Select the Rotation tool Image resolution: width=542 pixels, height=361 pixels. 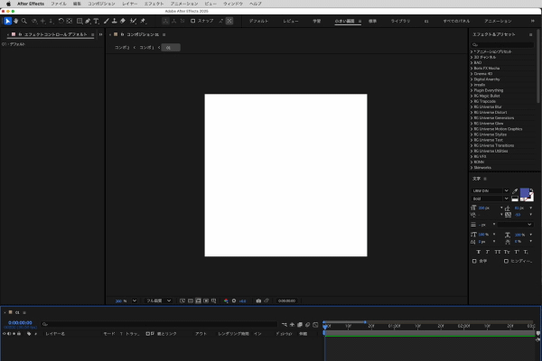pos(61,21)
